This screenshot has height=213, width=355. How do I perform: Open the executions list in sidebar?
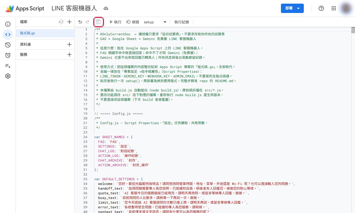click(x=8, y=66)
